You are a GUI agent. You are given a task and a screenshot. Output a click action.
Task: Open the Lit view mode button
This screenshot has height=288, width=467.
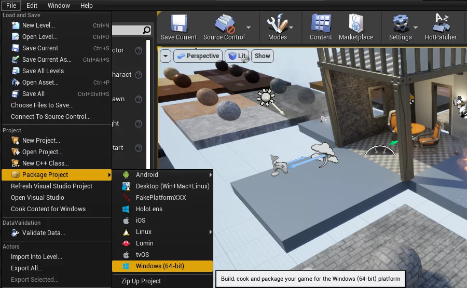tap(237, 56)
